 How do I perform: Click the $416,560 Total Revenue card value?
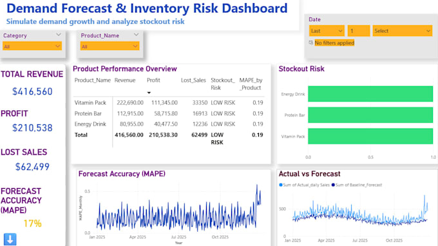(32, 91)
